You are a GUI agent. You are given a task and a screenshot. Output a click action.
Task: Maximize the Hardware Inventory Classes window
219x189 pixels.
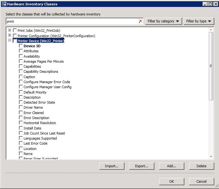[x=210, y=4]
